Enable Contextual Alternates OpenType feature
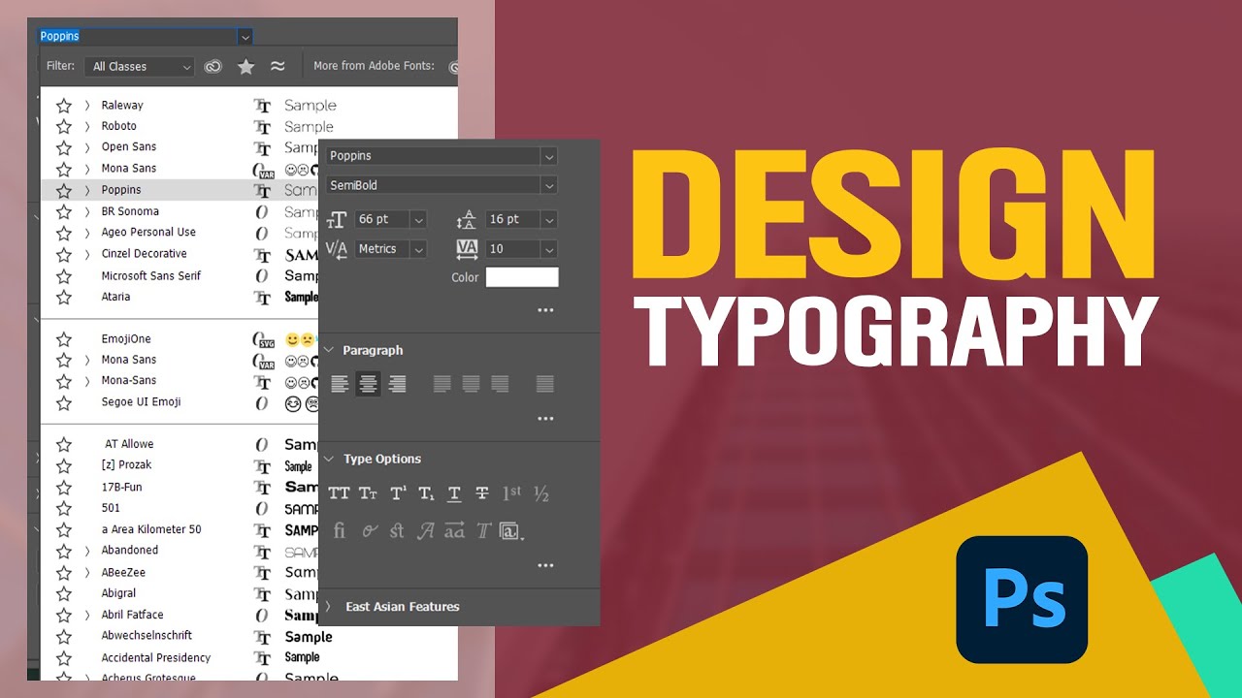The width and height of the screenshot is (1242, 698). [369, 530]
